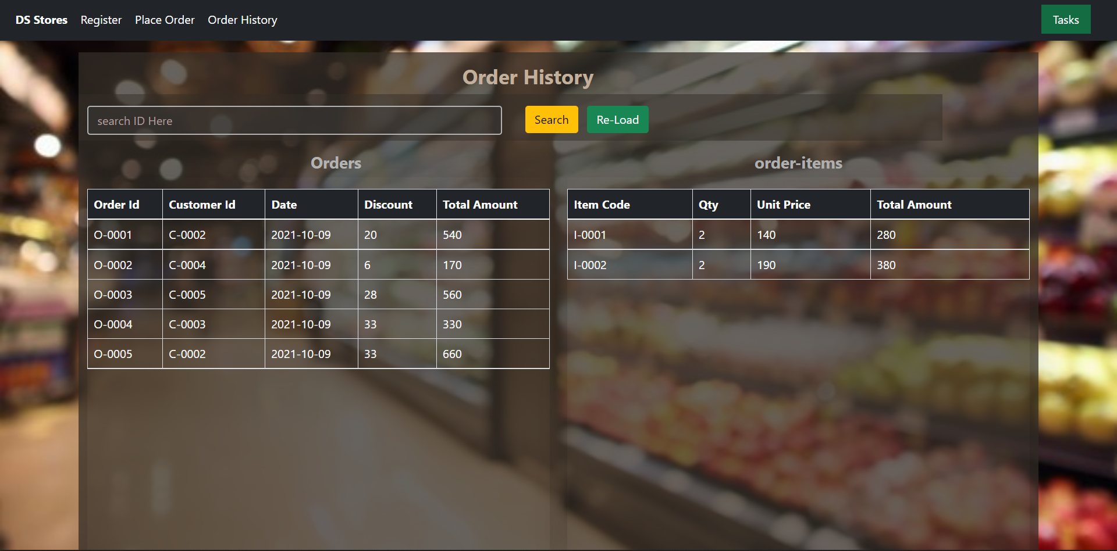Click the total amount 560 cell
Screen dimensions: 1117x551
[x=493, y=295]
